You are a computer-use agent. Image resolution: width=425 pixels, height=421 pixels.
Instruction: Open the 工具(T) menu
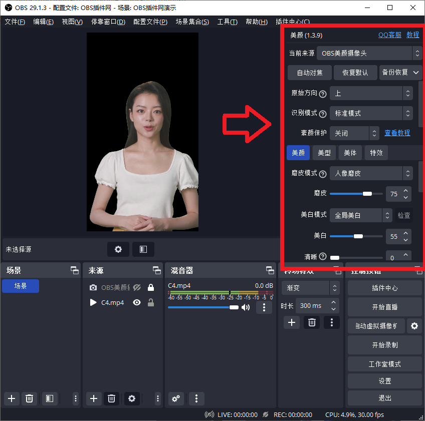[x=227, y=22]
